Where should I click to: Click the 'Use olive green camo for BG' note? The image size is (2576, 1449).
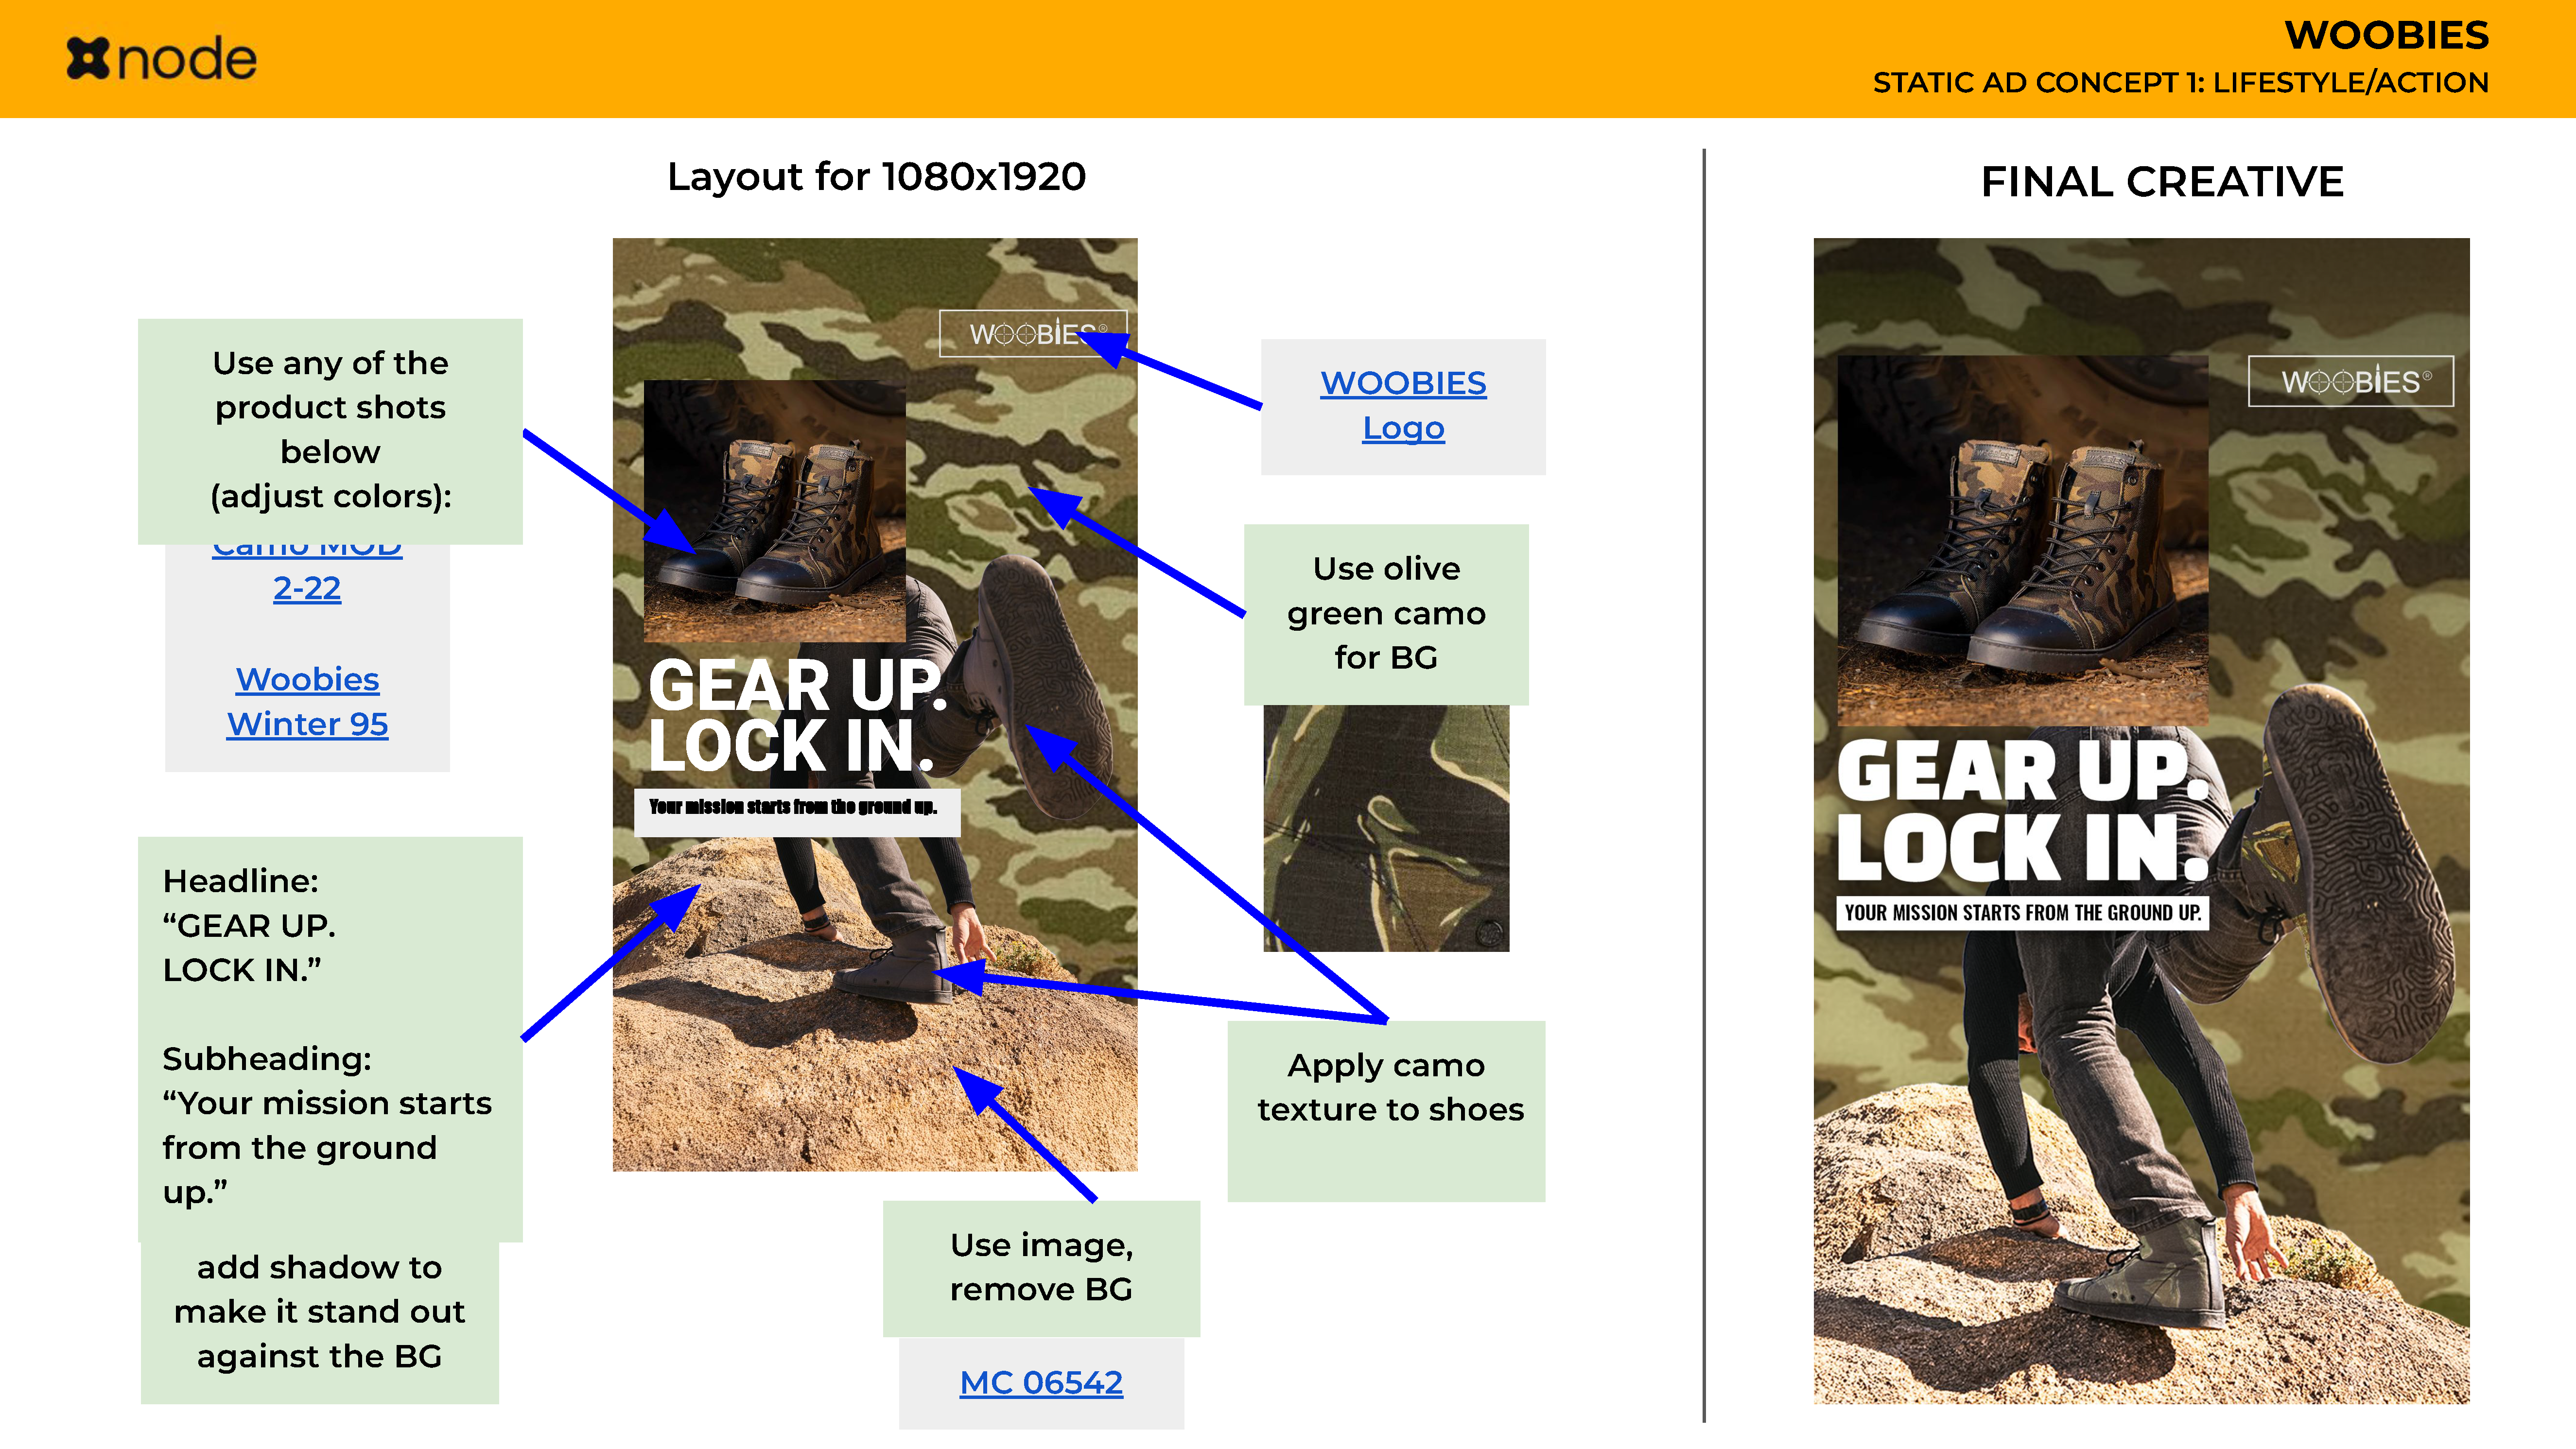[1386, 614]
